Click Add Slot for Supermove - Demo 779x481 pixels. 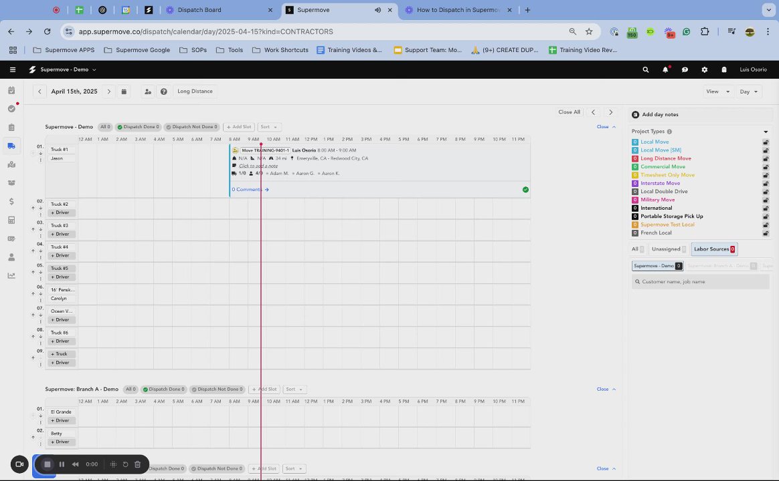[238, 127]
